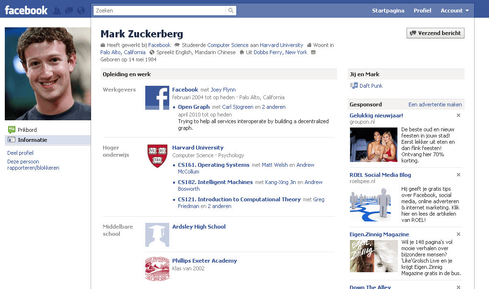Select the green Prikbord speech bubble icon

pyautogui.click(x=12, y=129)
